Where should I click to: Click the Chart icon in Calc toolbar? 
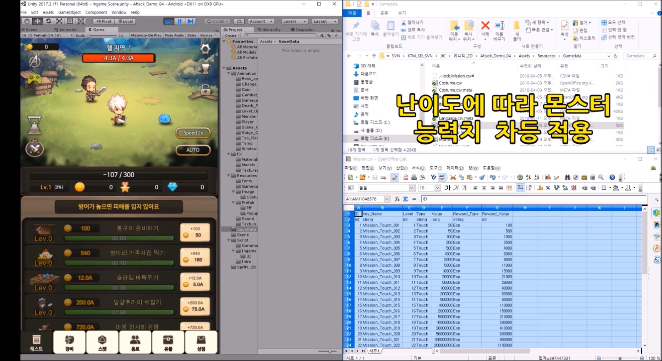coord(548,177)
